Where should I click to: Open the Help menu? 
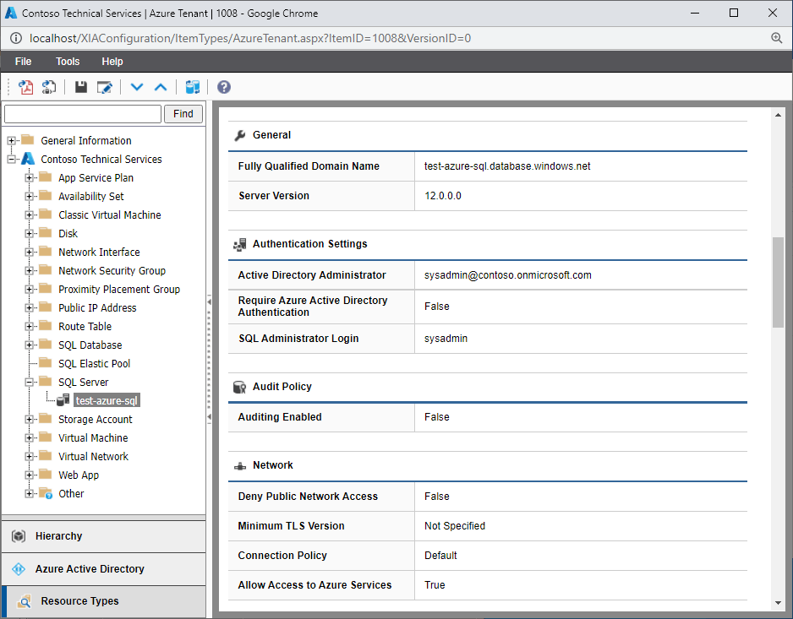coord(112,62)
